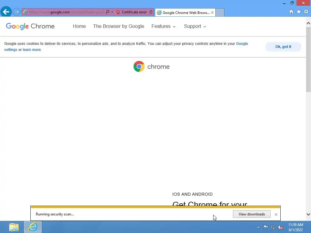The height and width of the screenshot is (233, 311).
Task: Open the Home navigation link
Action: (x=79, y=26)
